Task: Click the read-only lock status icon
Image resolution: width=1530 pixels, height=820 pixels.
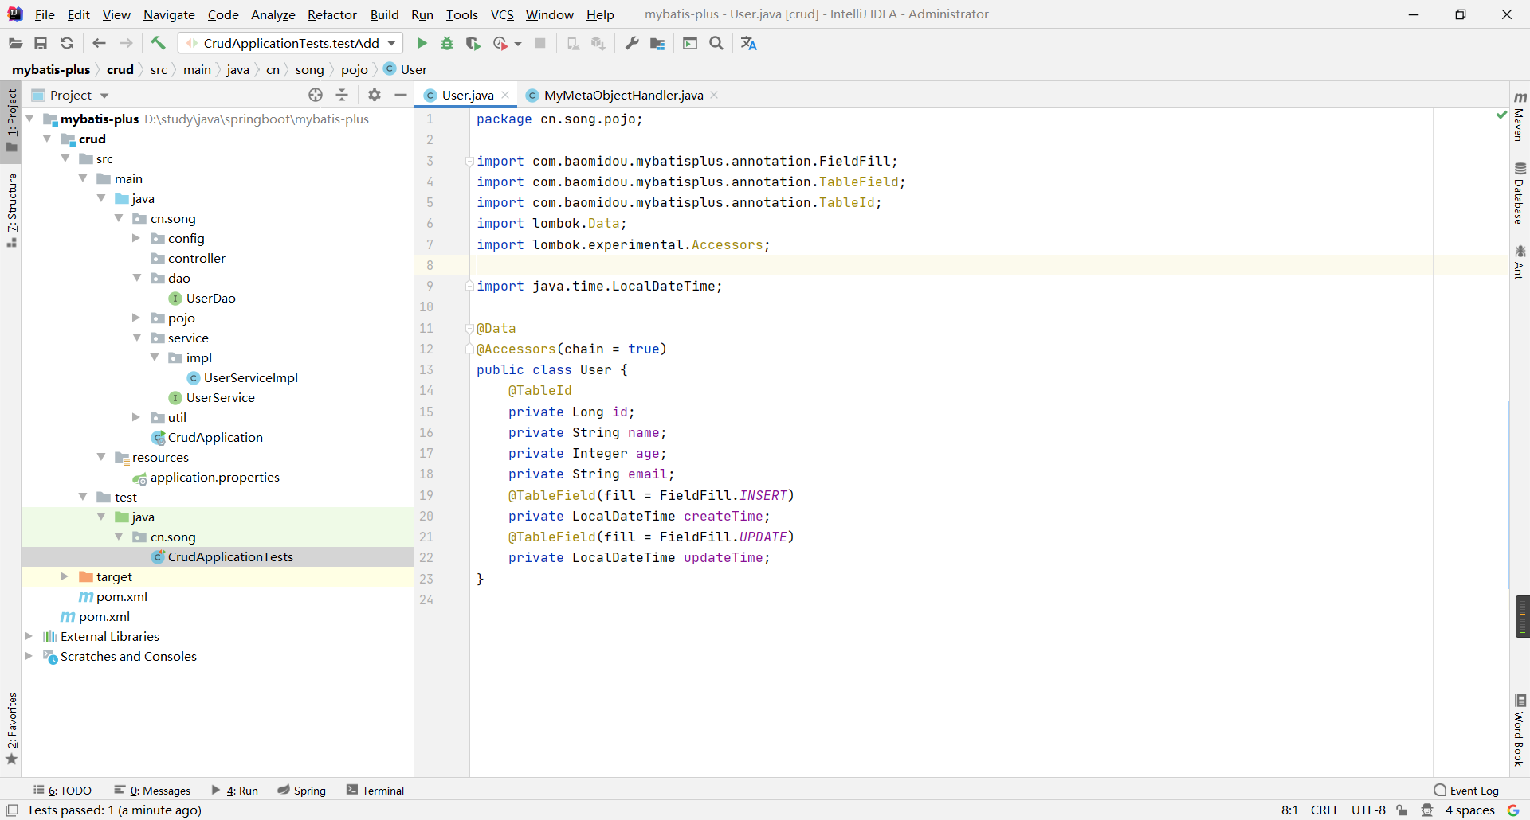Action: 1402,810
